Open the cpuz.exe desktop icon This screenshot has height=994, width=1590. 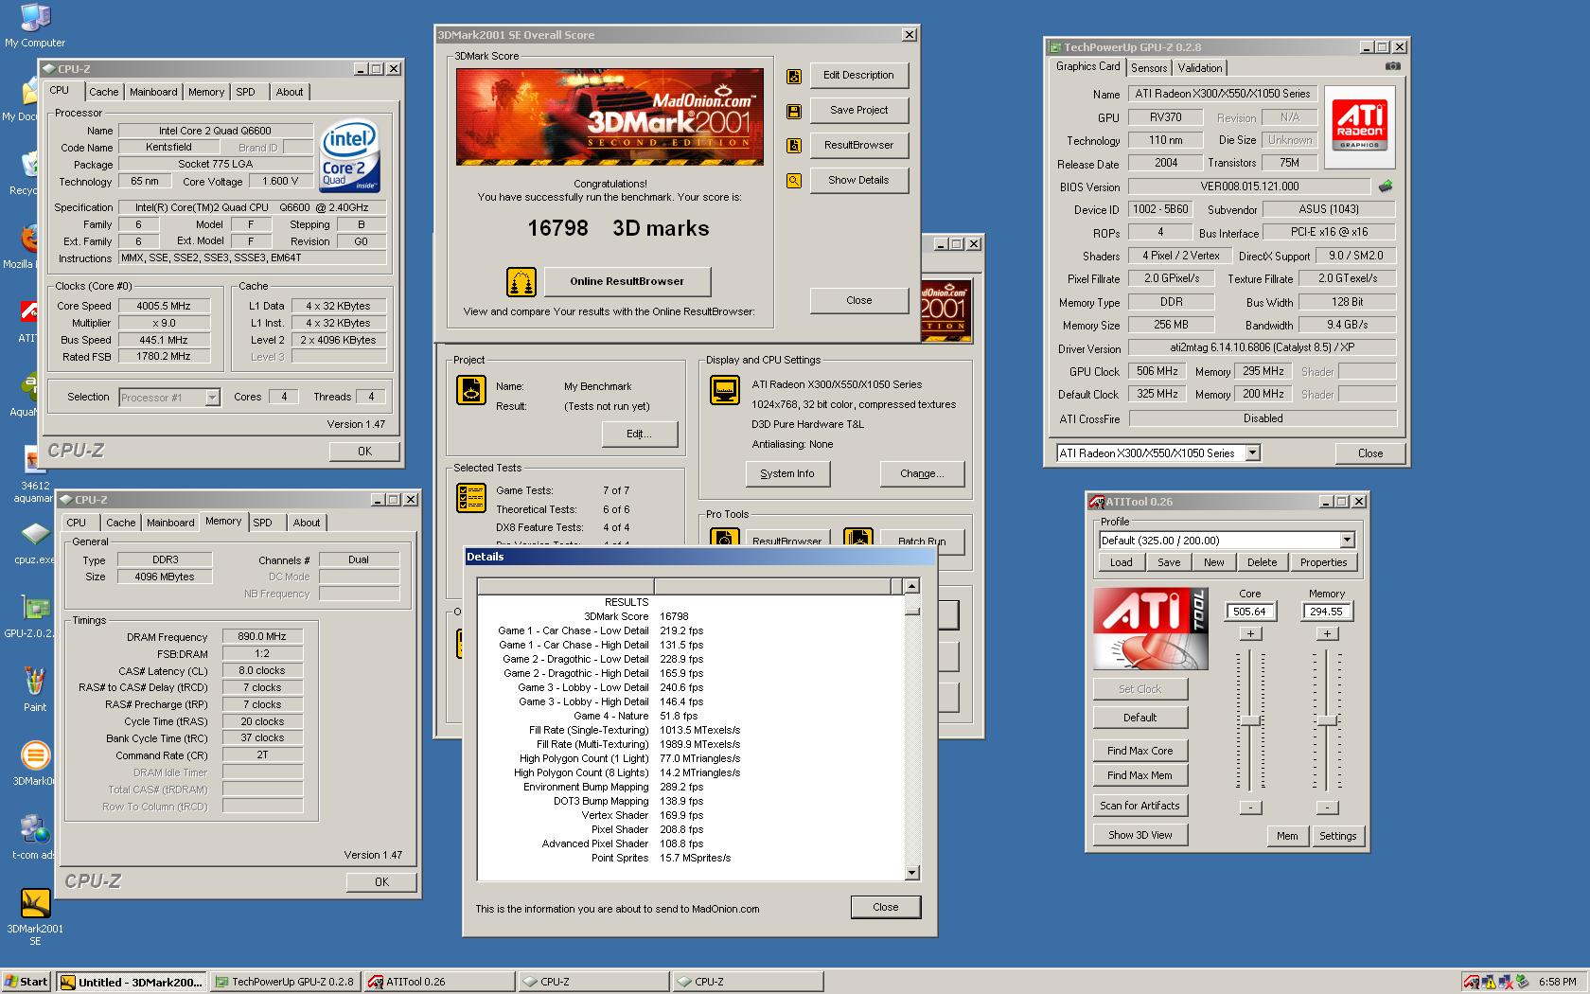click(35, 542)
